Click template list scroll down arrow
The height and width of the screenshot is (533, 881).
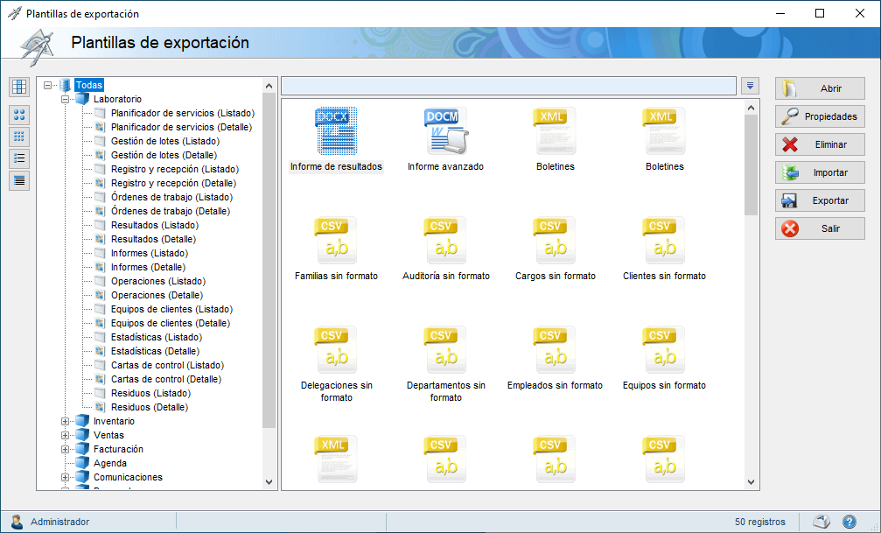[x=752, y=482]
